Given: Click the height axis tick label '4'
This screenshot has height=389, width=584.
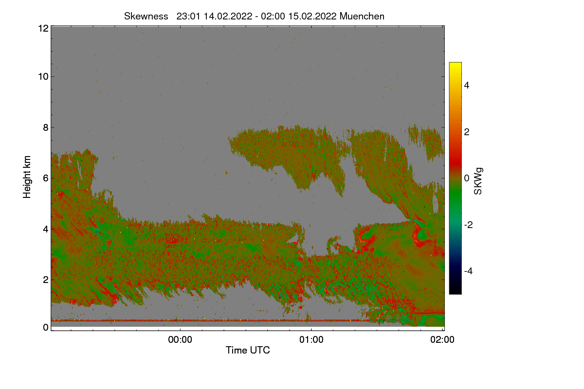Looking at the screenshot, I should (x=45, y=229).
